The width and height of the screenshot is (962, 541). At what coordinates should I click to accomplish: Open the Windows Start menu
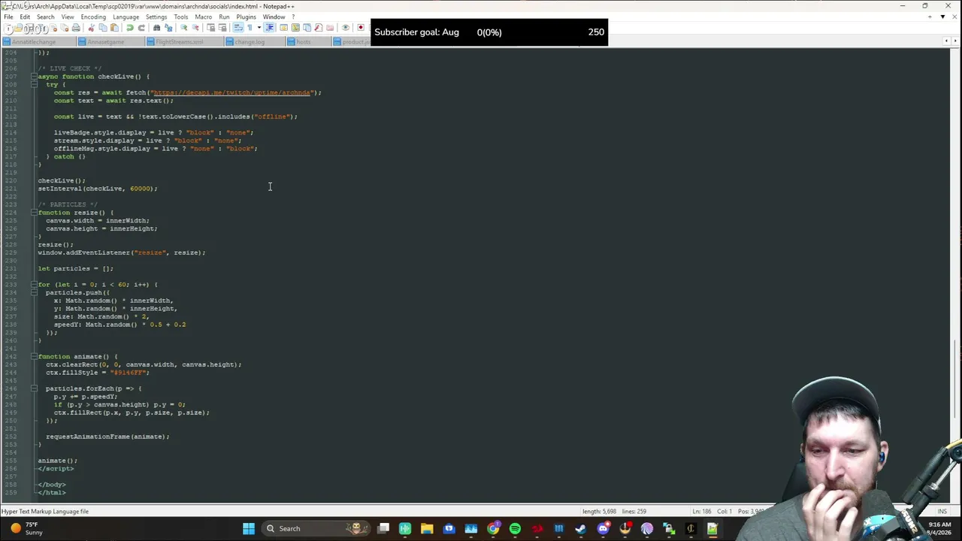pos(249,528)
